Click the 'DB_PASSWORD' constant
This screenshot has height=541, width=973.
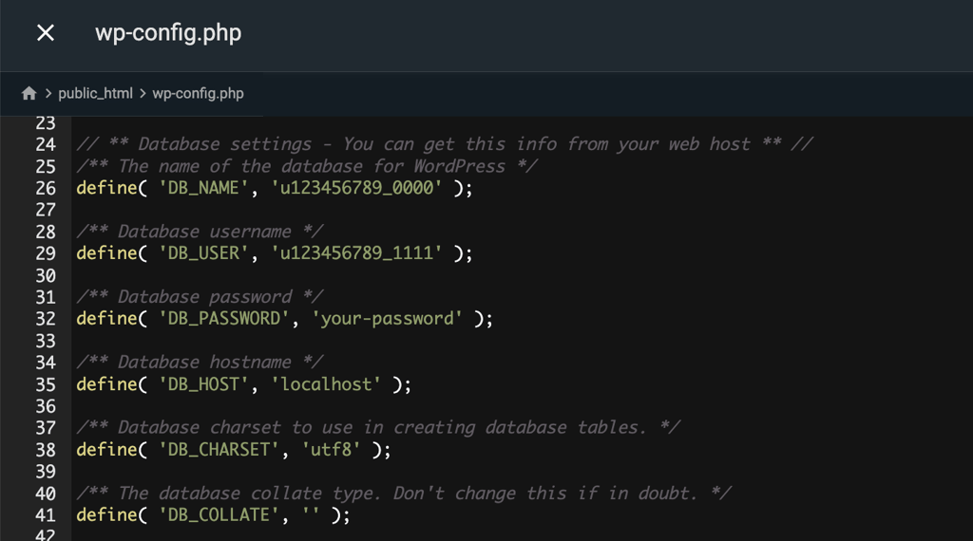(223, 319)
